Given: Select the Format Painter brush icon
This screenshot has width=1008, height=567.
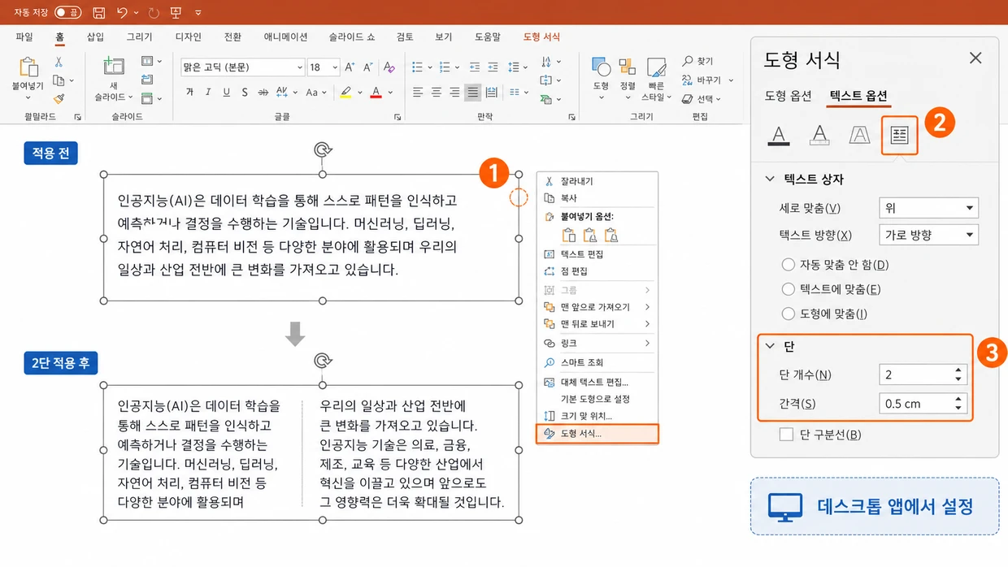Looking at the screenshot, I should pos(59,98).
